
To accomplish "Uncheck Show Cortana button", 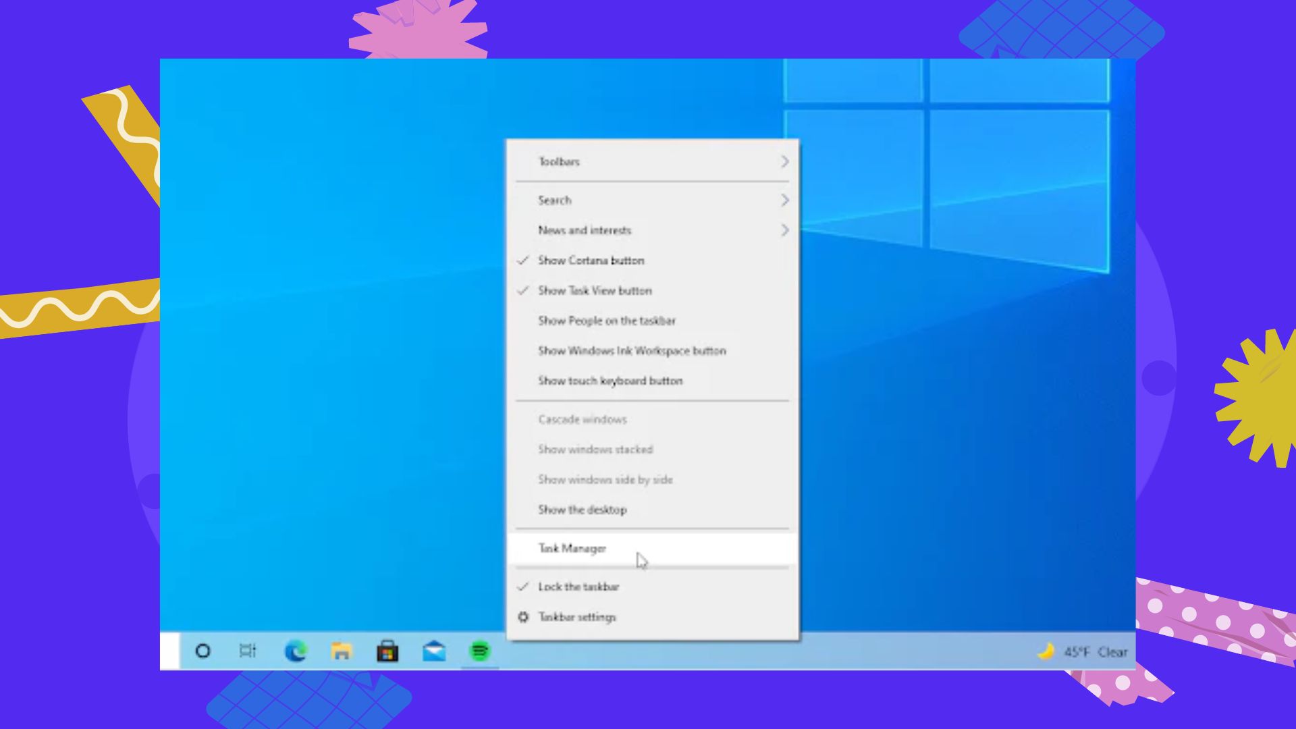I will click(x=653, y=261).
